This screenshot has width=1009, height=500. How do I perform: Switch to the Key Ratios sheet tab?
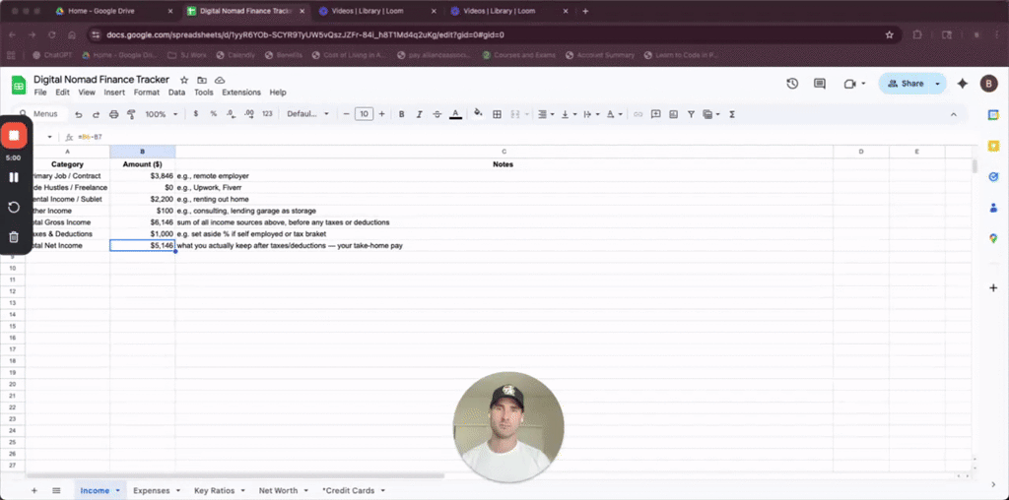pos(214,490)
